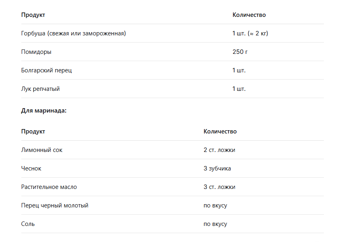Viewport: 340px width, 242px height.
Task: Click the '1 шт. (≈ 2 кг)' quantity
Action: coord(250,33)
